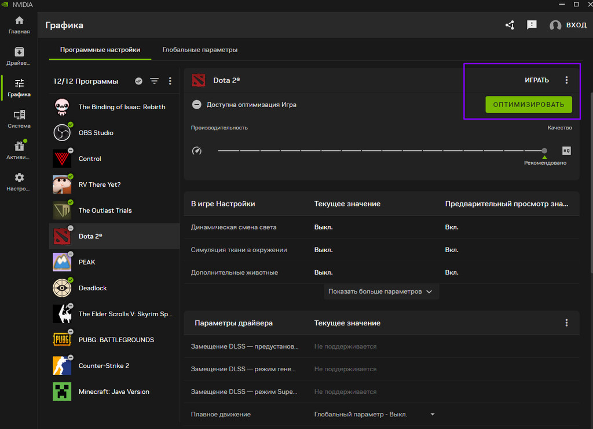Image resolution: width=593 pixels, height=429 pixels.
Task: Click the Dota 2 header logo
Action: (199, 80)
